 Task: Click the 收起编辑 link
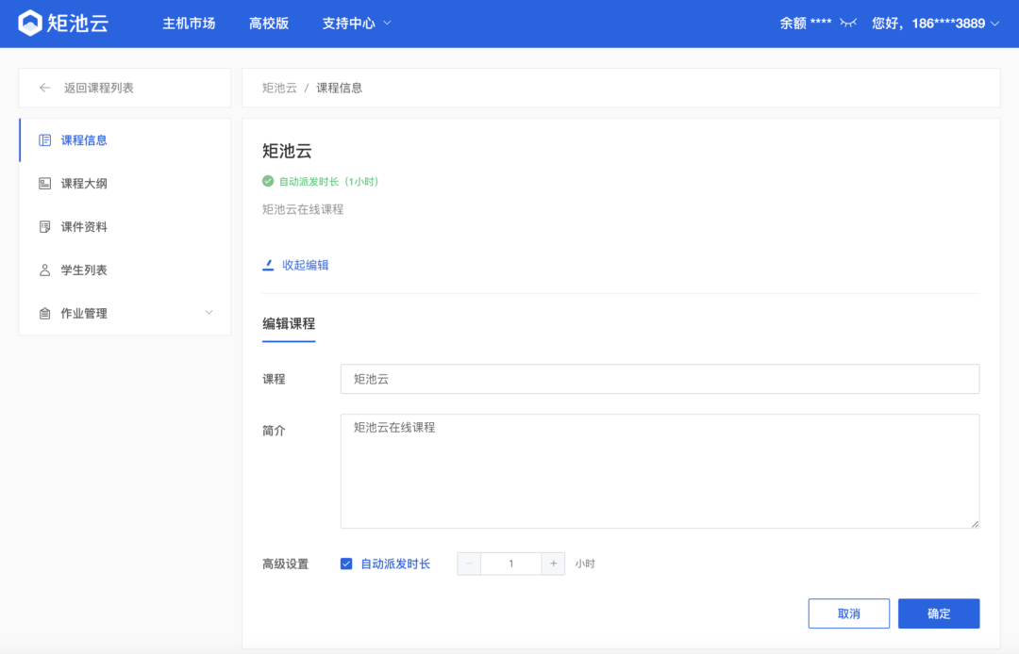tap(306, 265)
